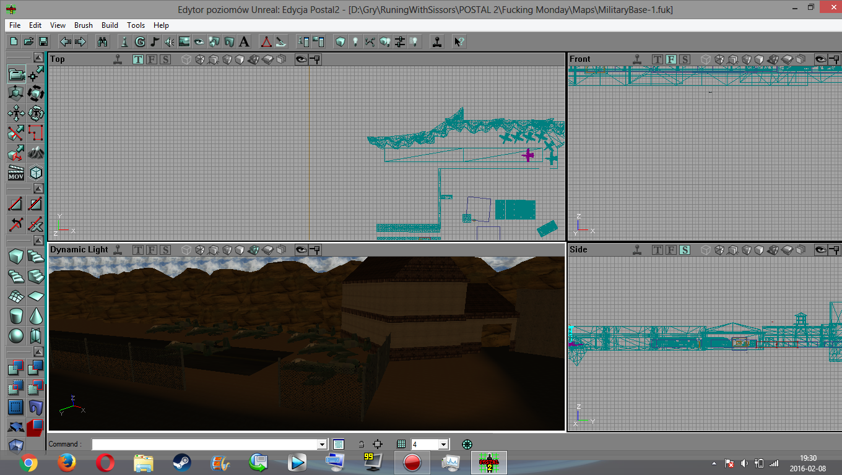
Task: Switch Side viewport to Front with F button
Action: point(671,250)
